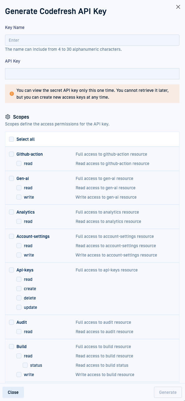Check the Account-settings full access box

11,236
